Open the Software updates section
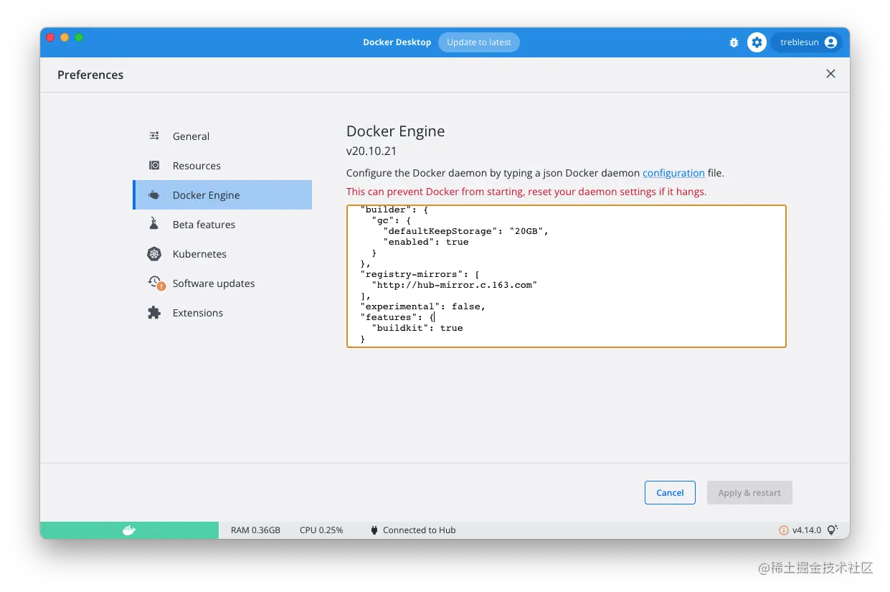Image resolution: width=890 pixels, height=592 pixels. pos(222,283)
